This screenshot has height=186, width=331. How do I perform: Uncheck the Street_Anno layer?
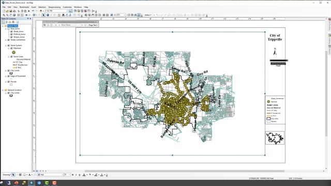(11, 32)
